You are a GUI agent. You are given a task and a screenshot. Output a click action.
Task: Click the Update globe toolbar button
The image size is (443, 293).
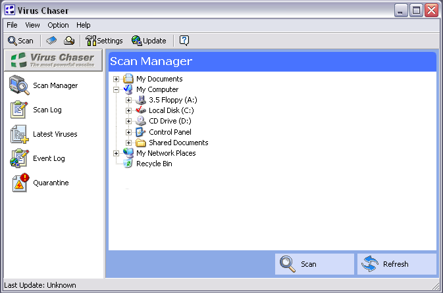point(149,41)
